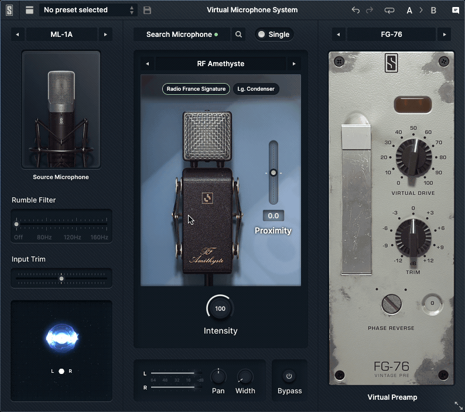Open the RF Amethyste microphone dropdown
465x412 pixels.
pyautogui.click(x=221, y=64)
